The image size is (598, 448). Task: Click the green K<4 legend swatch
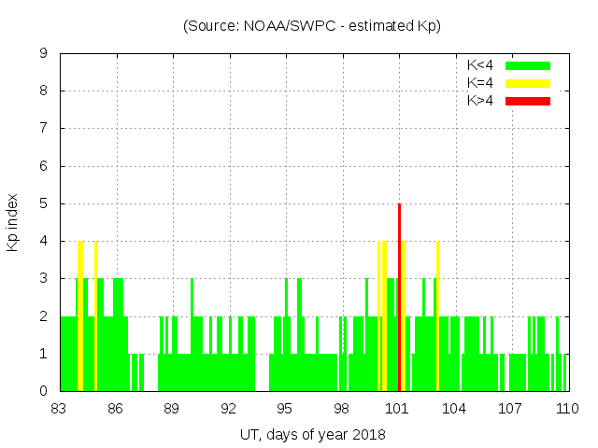tap(528, 65)
